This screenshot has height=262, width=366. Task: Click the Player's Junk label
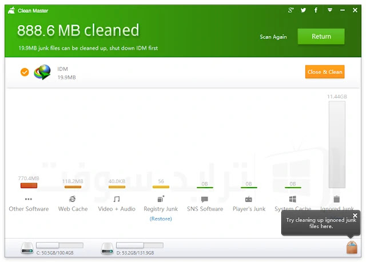[x=249, y=209]
